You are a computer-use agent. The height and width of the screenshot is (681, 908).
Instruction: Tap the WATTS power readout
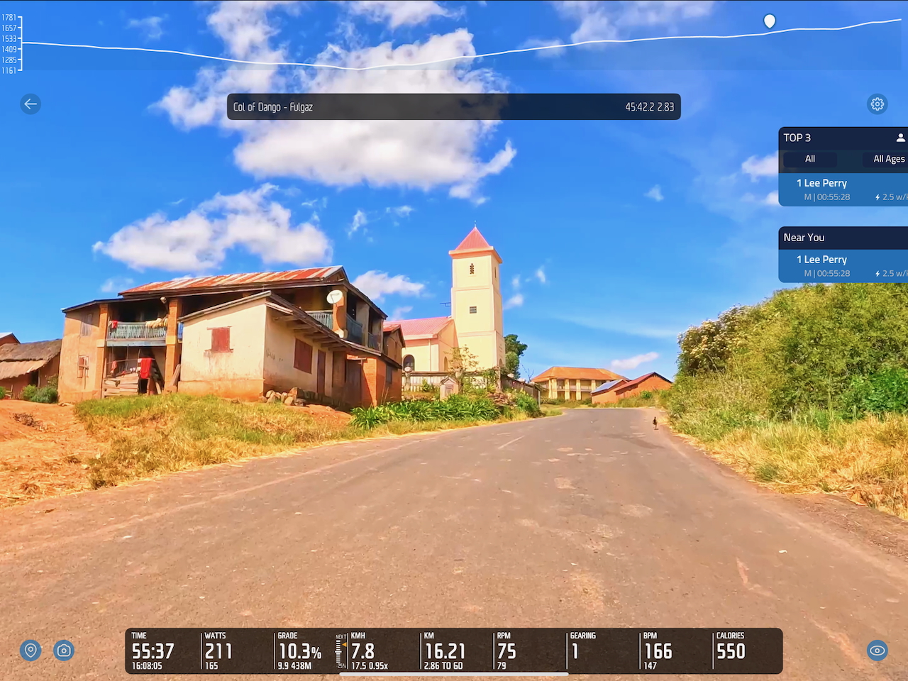click(220, 650)
